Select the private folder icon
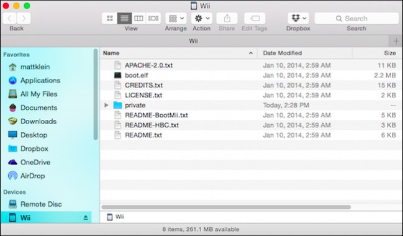The image size is (403, 236). point(117,105)
